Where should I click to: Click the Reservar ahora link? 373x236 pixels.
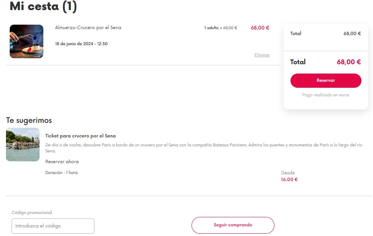(x=62, y=162)
